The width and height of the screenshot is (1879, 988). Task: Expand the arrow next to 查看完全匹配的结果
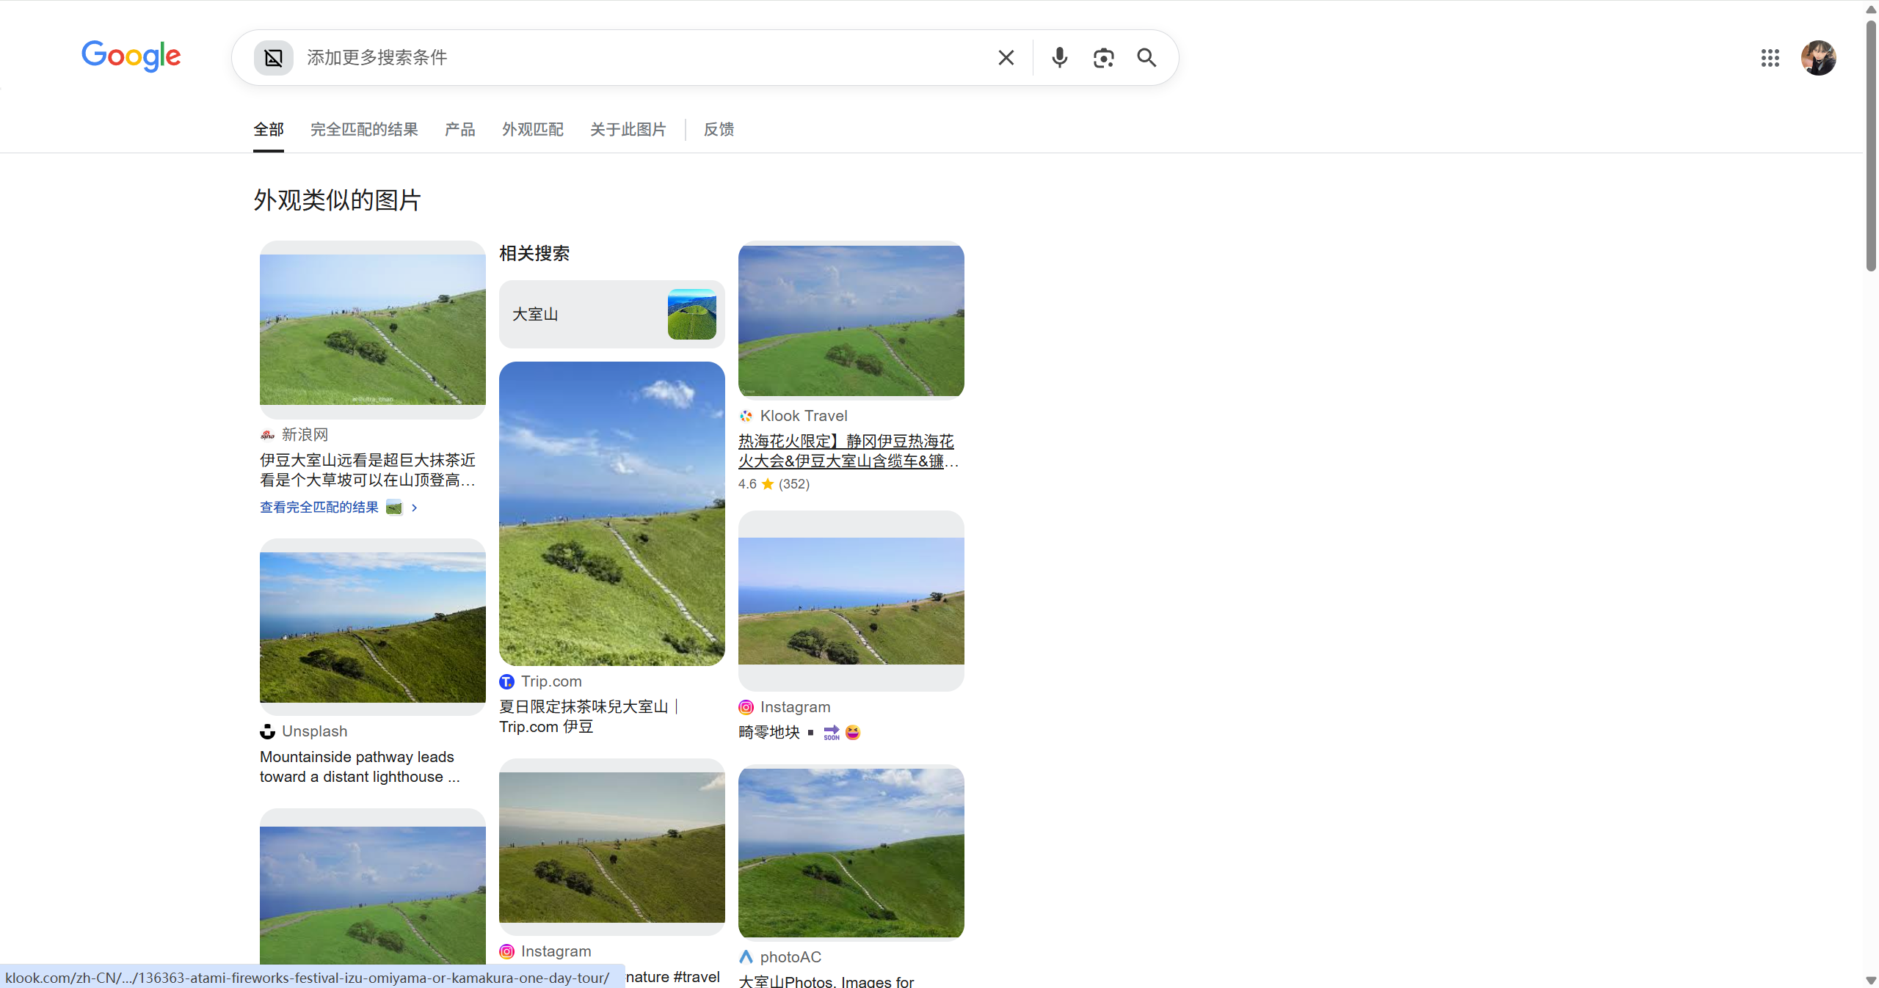pyautogui.click(x=415, y=508)
